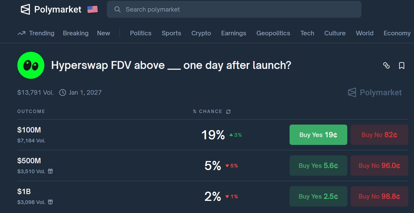Click the refresh icon beside % Chance
414x213 pixels.
(x=228, y=112)
